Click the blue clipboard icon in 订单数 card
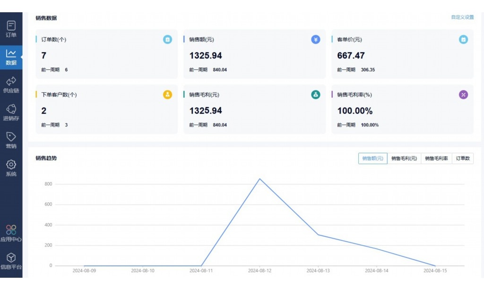The height and width of the screenshot is (290, 484). [x=167, y=40]
